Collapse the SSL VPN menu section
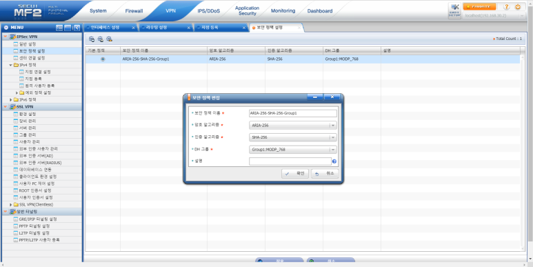This screenshot has width=533, height=267. 6,107
